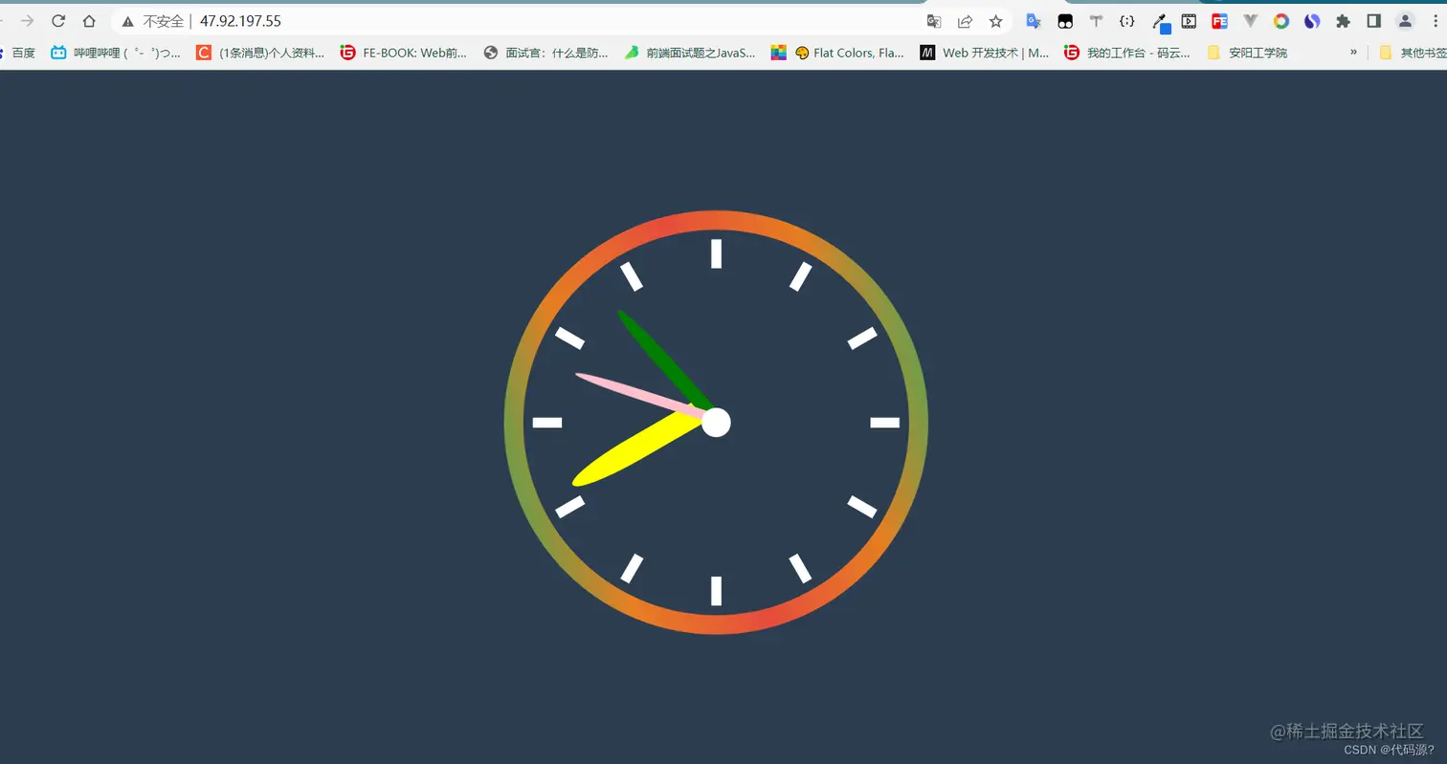Screen dimensions: 1447x764
Task: Open the 哔哩哔哩 bookmark
Action: pyautogui.click(x=116, y=53)
